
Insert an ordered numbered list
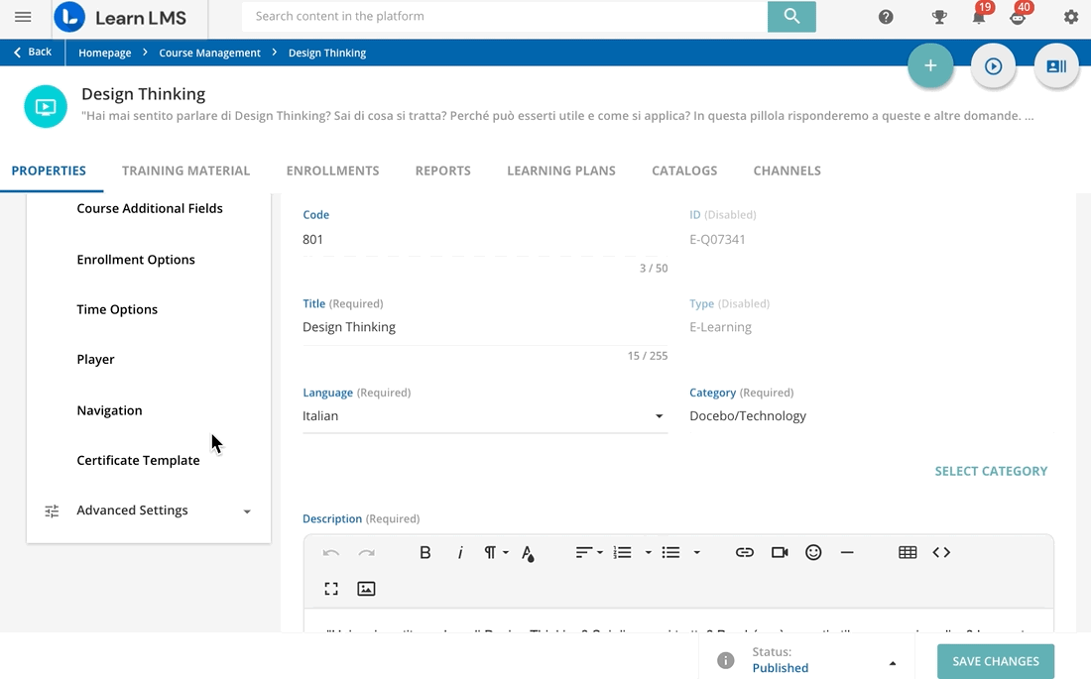pyautogui.click(x=622, y=552)
